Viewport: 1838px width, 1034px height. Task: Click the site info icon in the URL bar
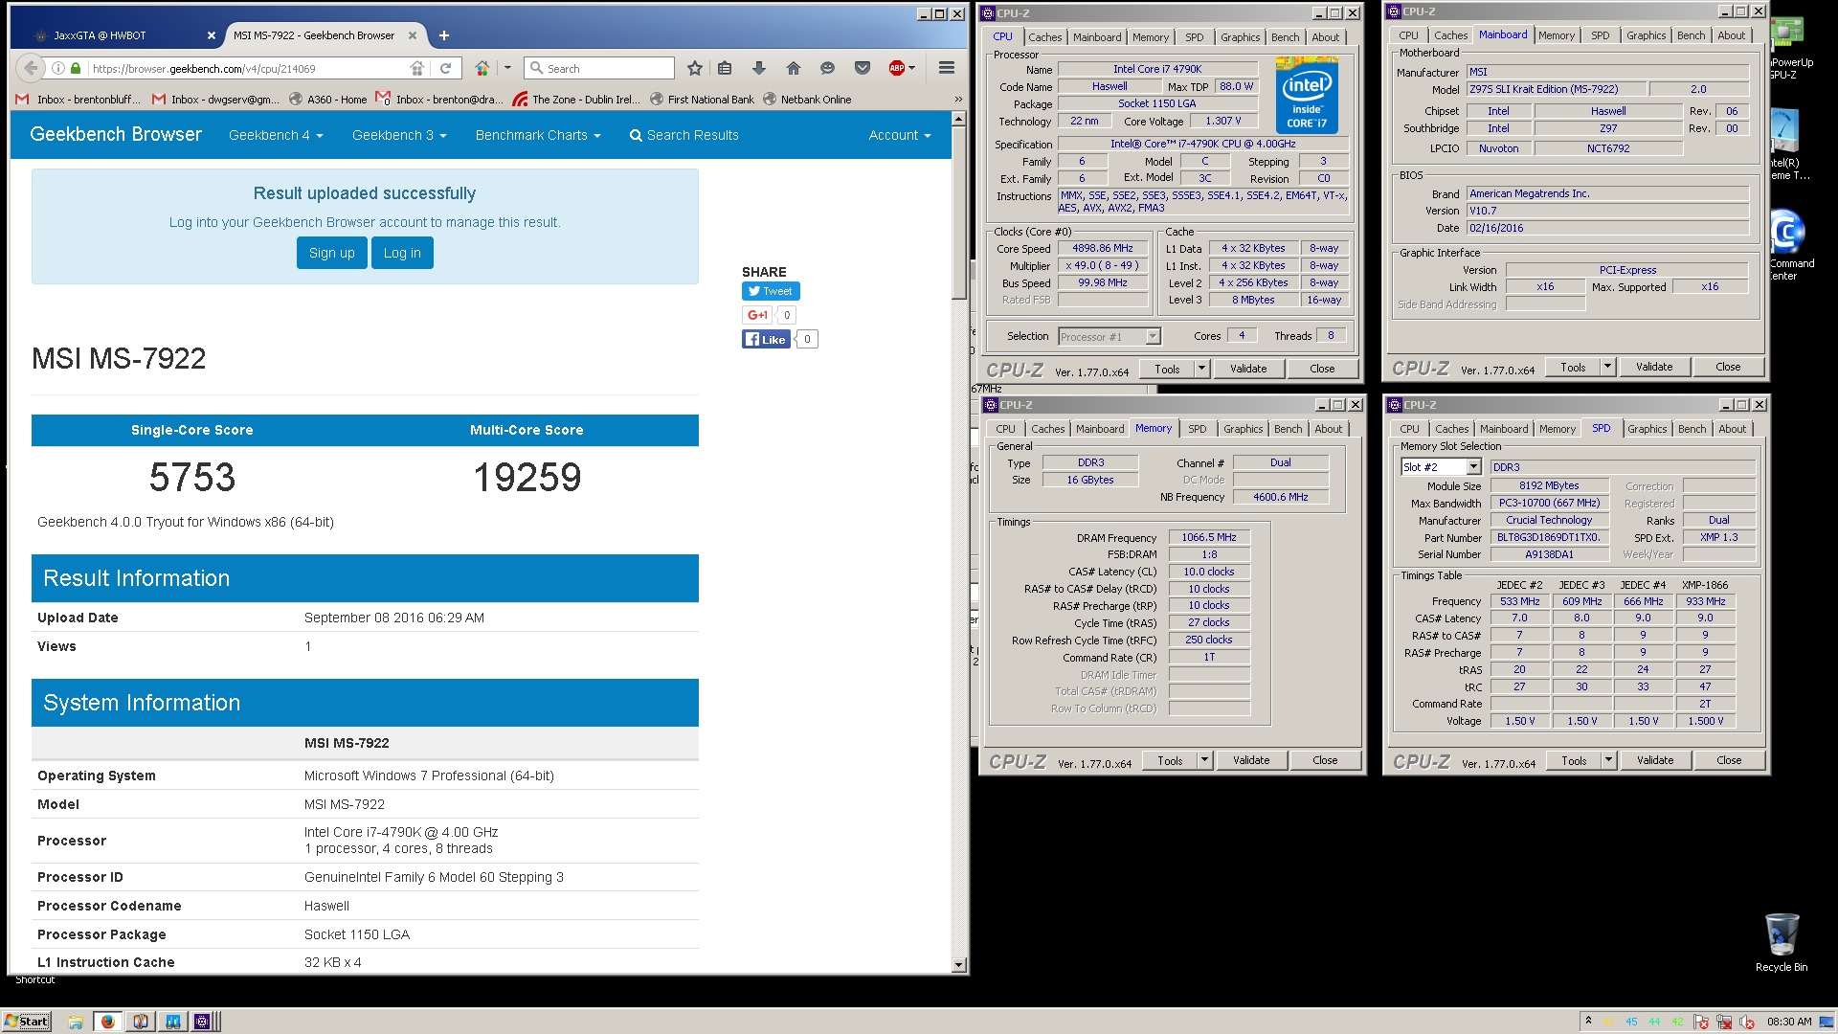coord(59,69)
